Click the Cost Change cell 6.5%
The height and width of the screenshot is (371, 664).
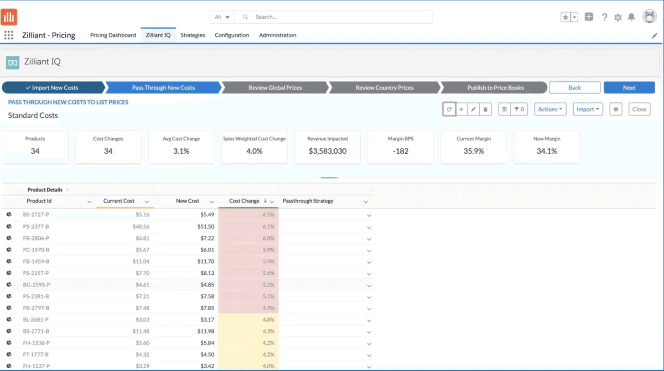click(248, 214)
